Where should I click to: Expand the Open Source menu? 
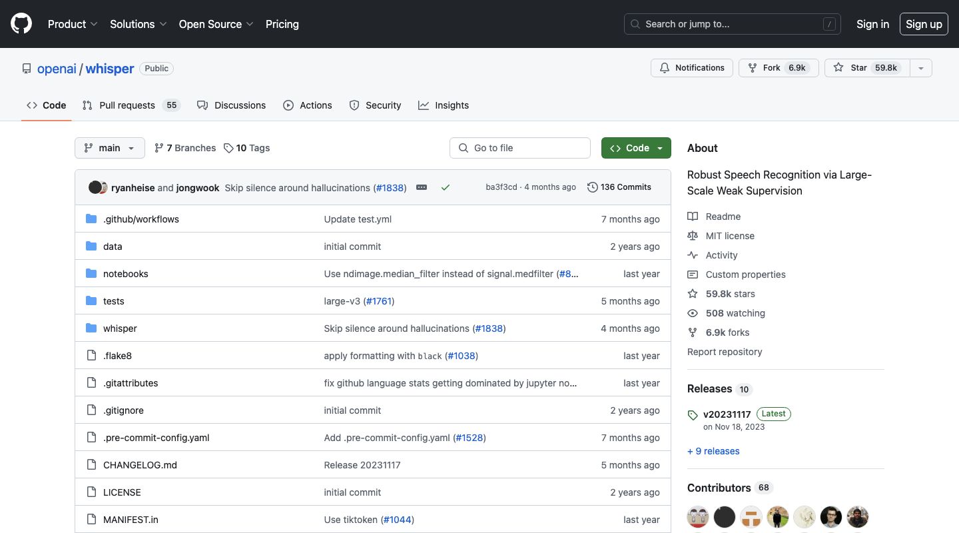pos(216,24)
